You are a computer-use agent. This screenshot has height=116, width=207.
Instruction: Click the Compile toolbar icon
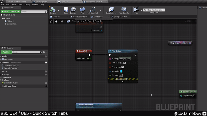(x=53, y=10)
